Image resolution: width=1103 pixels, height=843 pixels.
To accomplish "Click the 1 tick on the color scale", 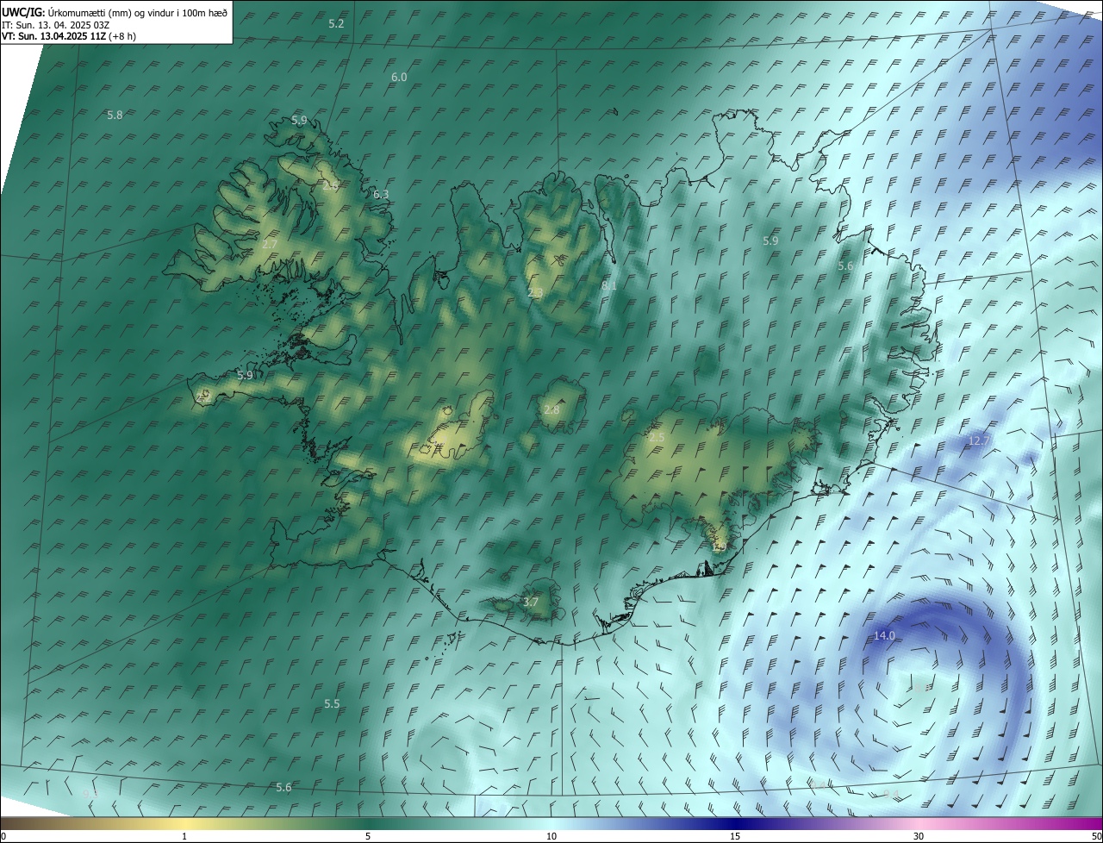I will pos(184,836).
